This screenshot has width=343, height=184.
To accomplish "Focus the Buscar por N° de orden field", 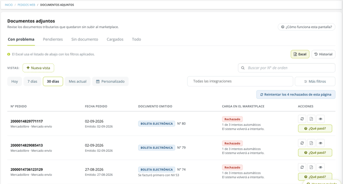I will tap(287, 68).
